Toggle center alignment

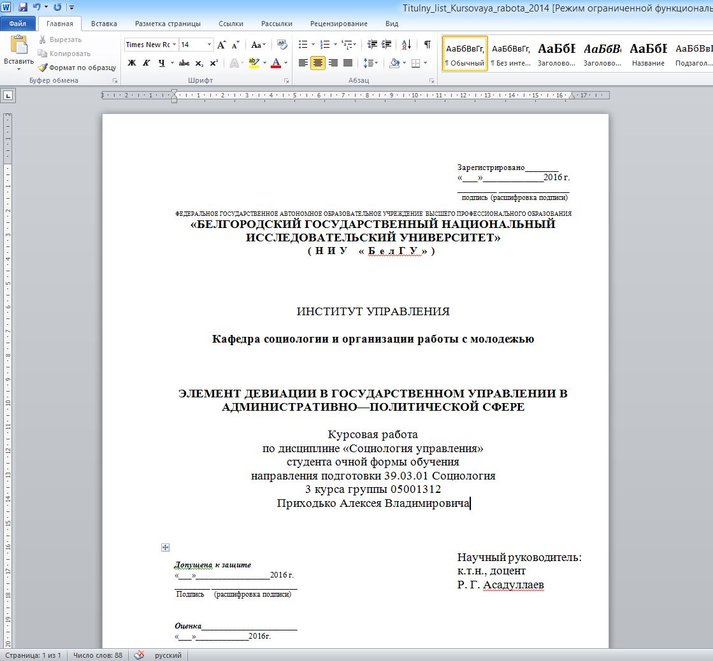pyautogui.click(x=318, y=63)
